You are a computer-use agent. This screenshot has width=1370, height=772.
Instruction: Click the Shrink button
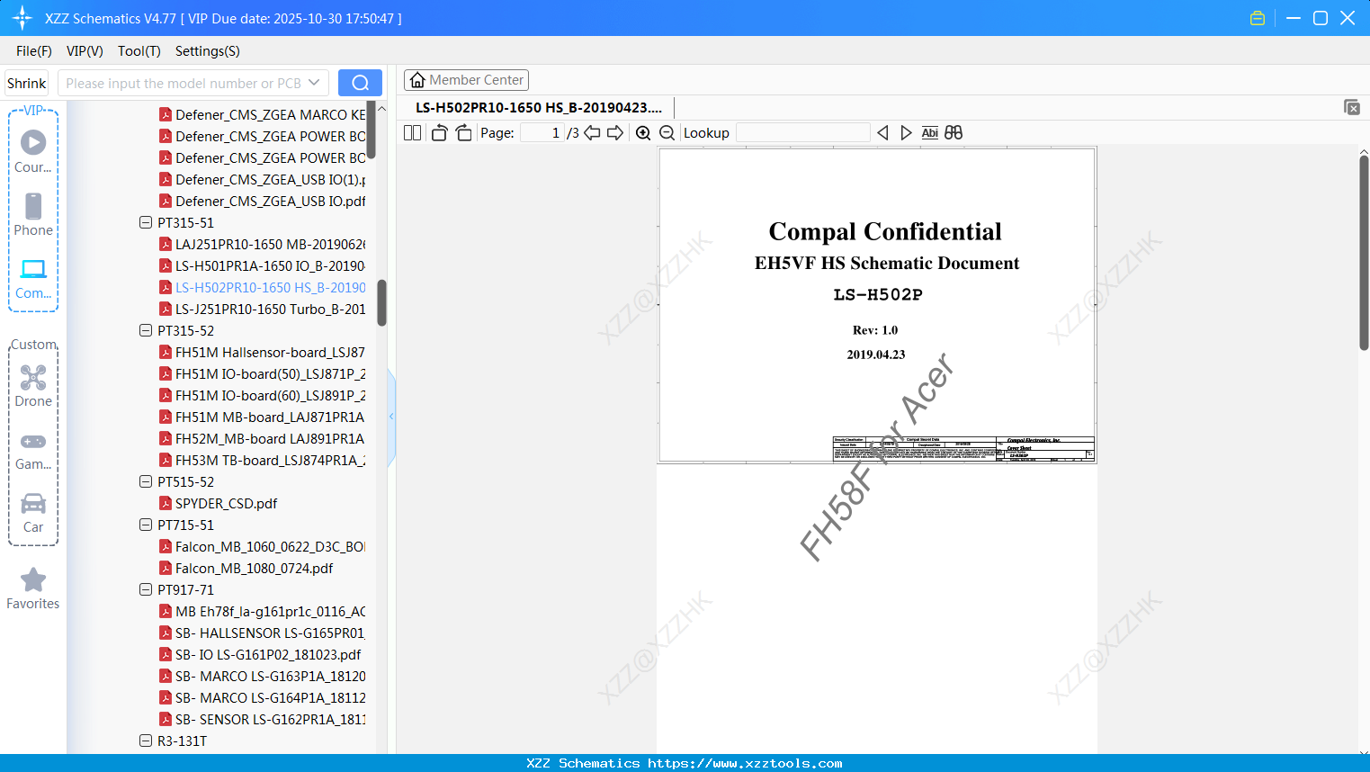[x=26, y=83]
